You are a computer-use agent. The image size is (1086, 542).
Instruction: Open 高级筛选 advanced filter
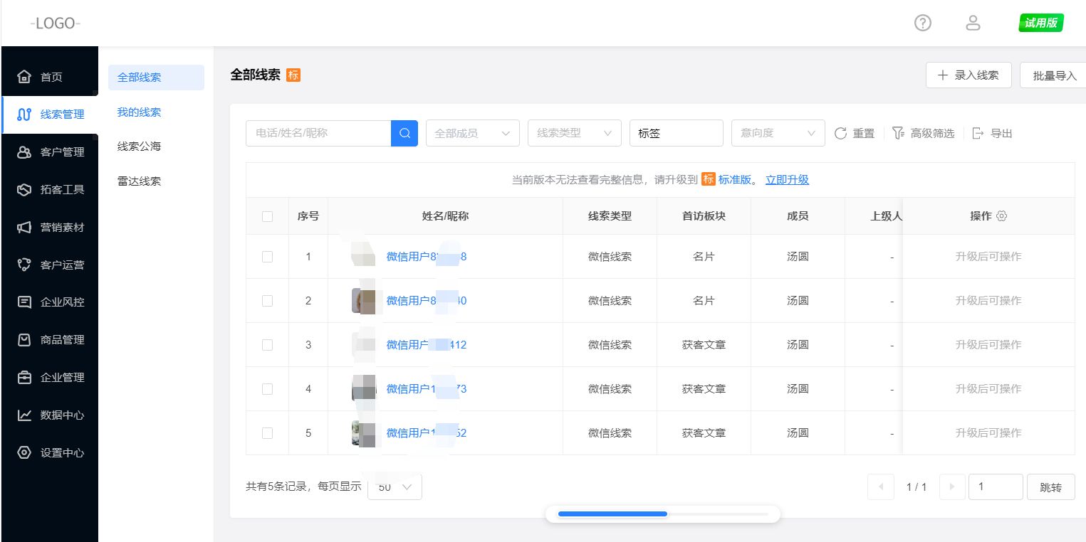pyautogui.click(x=923, y=133)
